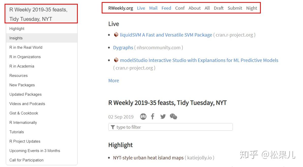Click the RWeekly.org home brand link
This screenshot has height=167, width=303.
click(x=120, y=8)
